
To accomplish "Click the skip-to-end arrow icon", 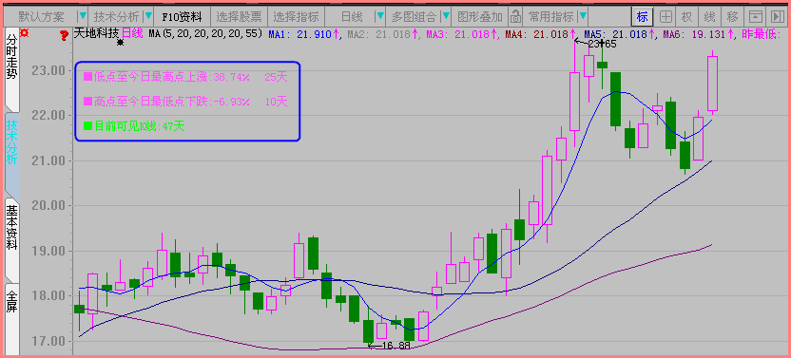I will [776, 17].
